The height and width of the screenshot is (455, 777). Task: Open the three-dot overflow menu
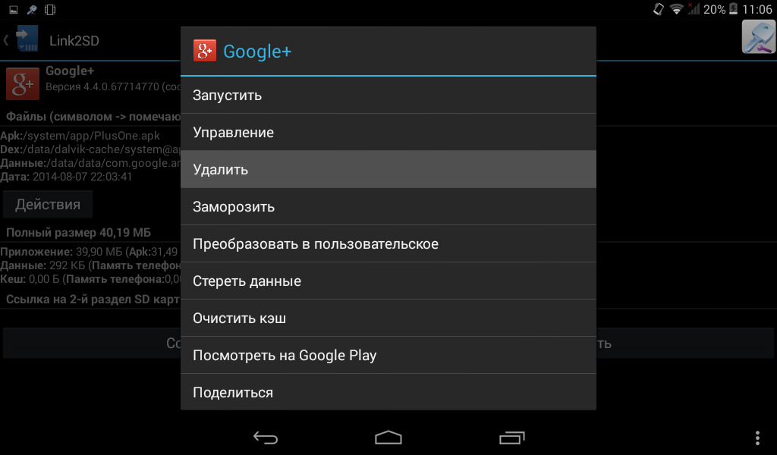(757, 438)
